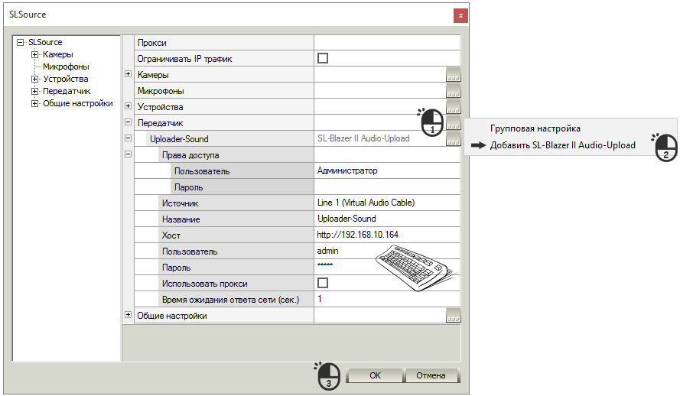Expand Общие настройки node in left tree
This screenshot has height=396, width=680.
click(x=34, y=103)
